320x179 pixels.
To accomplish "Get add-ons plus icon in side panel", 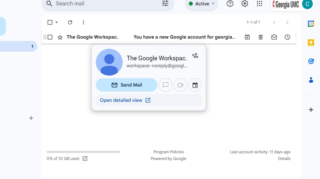I will coord(311,110).
